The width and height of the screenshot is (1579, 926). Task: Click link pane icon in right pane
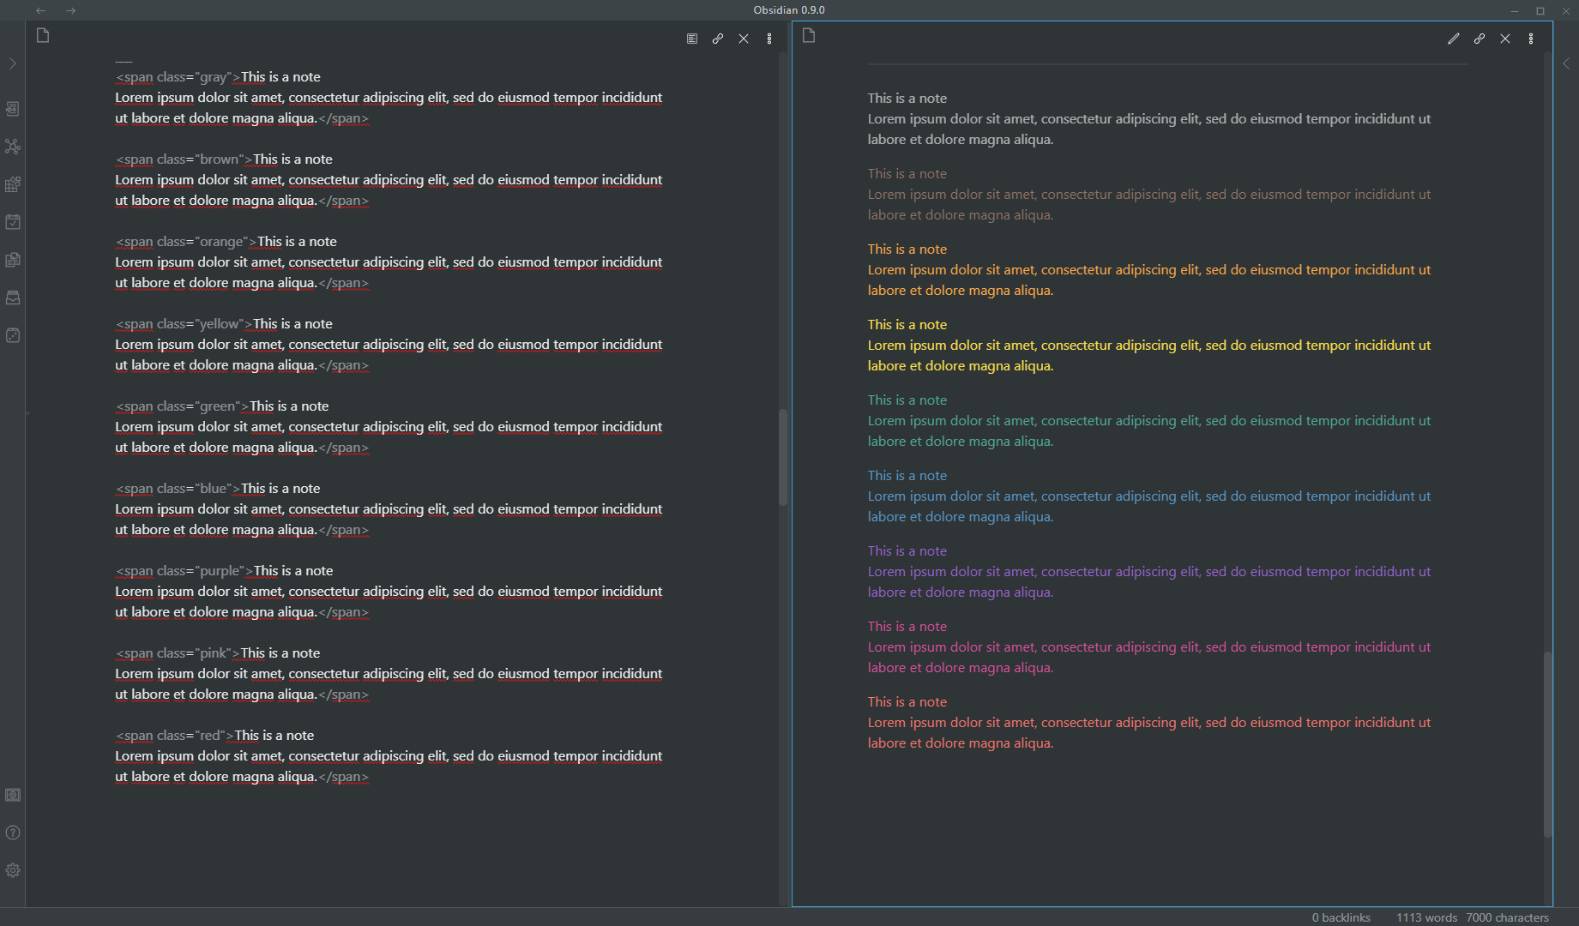[x=1480, y=39]
